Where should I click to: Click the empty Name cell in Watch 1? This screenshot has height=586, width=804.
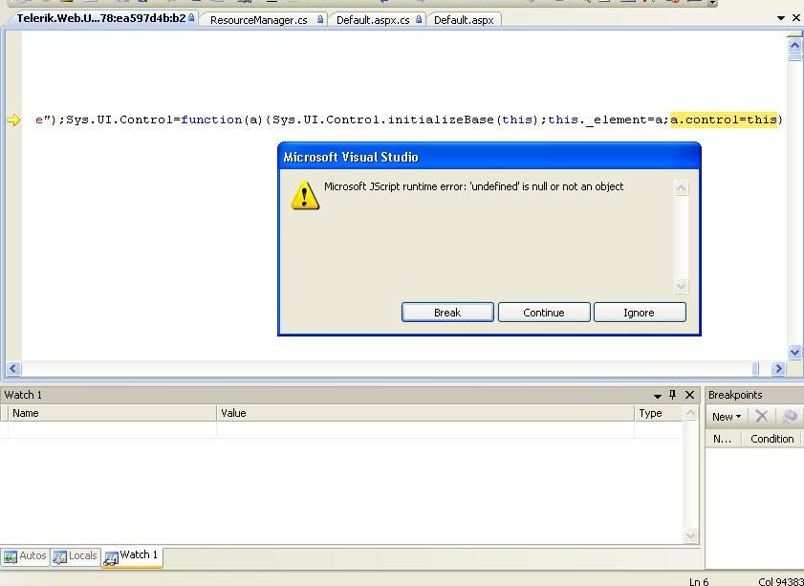(x=112, y=429)
